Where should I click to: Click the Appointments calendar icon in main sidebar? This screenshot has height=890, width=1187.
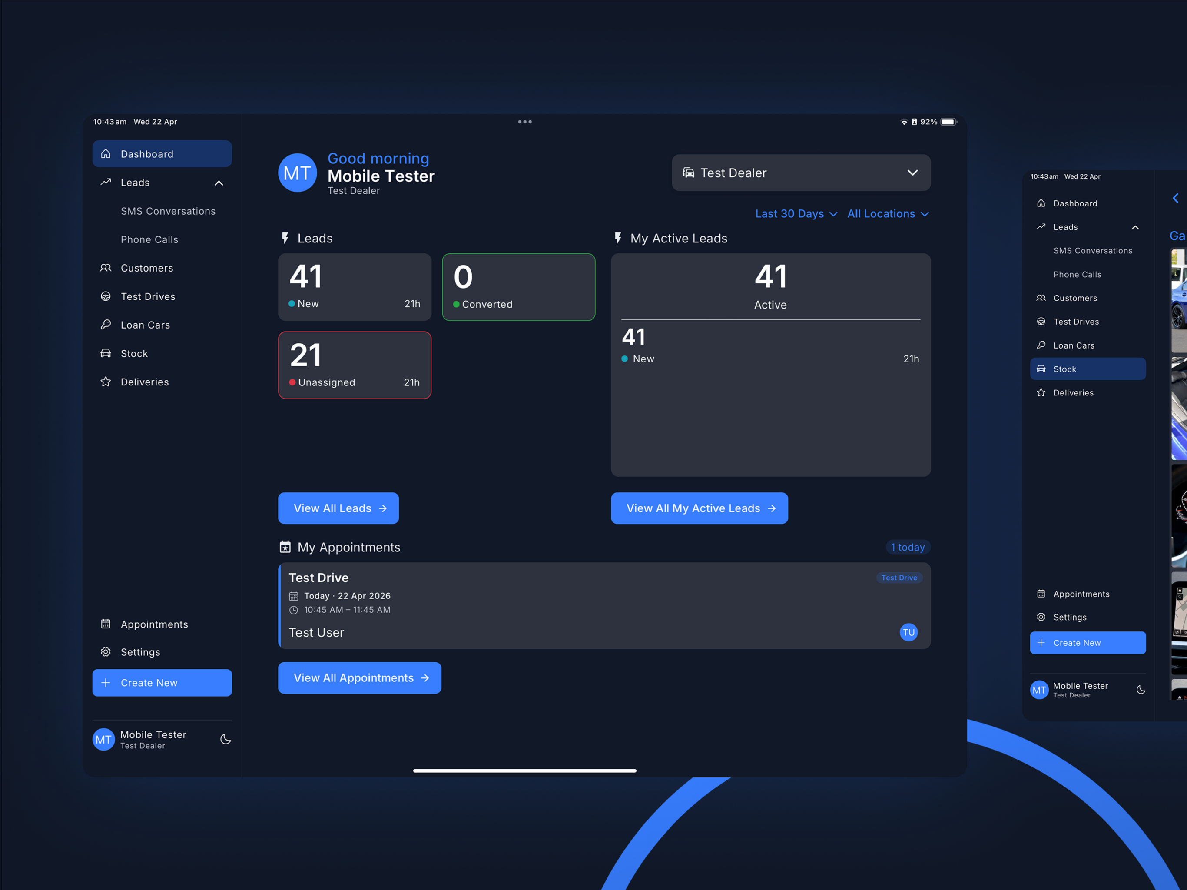[x=106, y=624]
